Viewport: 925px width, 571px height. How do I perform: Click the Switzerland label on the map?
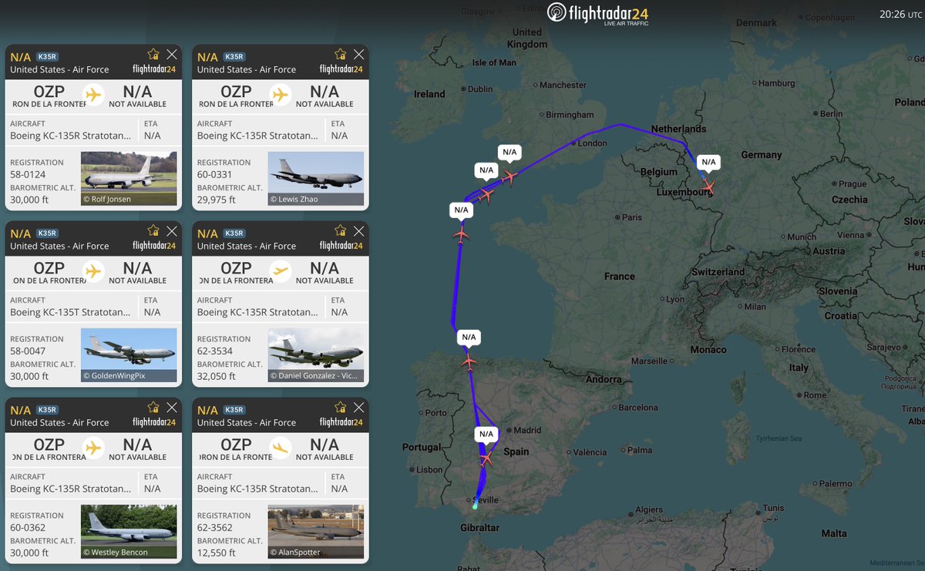coord(718,272)
